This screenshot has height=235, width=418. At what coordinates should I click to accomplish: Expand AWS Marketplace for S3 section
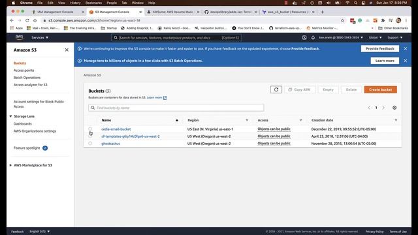coord(10,165)
